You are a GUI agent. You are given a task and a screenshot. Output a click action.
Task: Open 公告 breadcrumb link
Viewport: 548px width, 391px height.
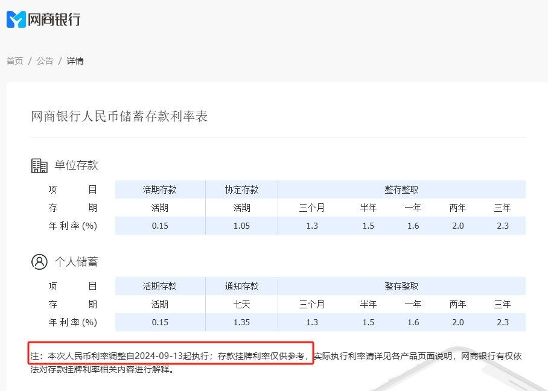tap(45, 61)
